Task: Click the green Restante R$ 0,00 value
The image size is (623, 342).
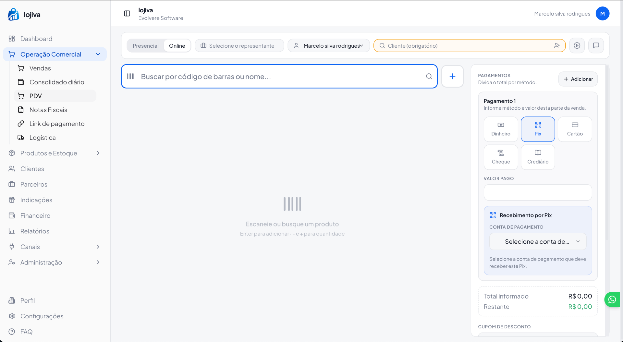Action: click(580, 307)
